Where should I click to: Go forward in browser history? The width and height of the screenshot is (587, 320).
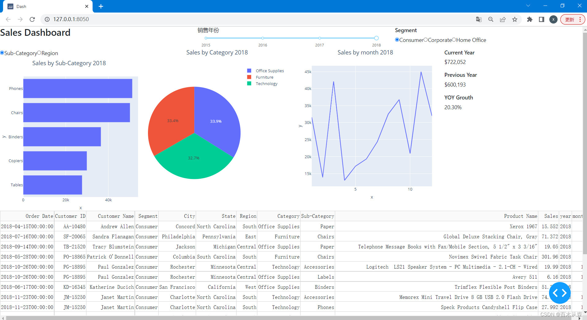click(20, 19)
